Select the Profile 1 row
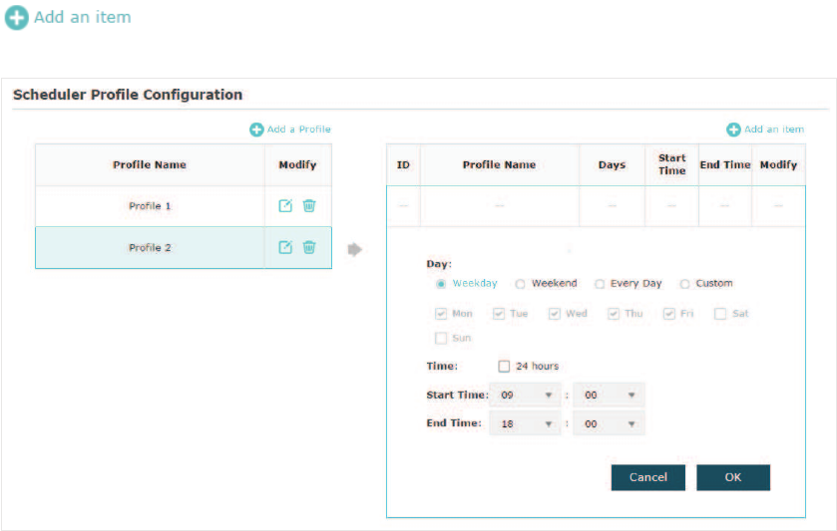 coord(184,206)
